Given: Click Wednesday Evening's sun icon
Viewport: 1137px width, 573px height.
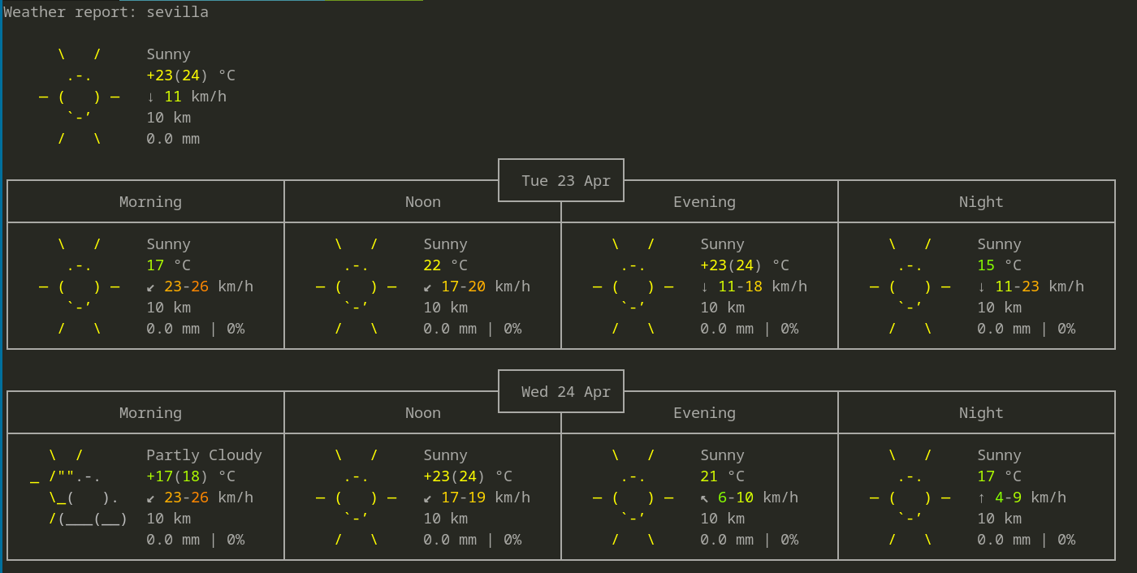Looking at the screenshot, I should click(633, 498).
